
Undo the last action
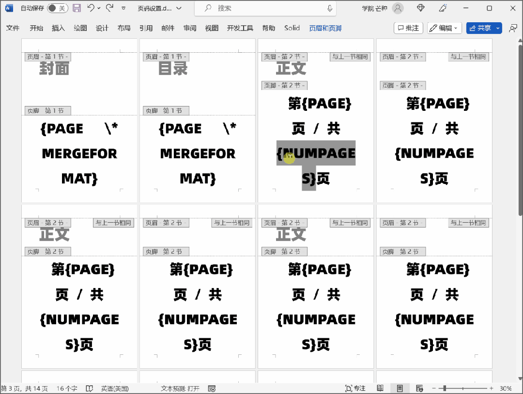click(x=91, y=8)
